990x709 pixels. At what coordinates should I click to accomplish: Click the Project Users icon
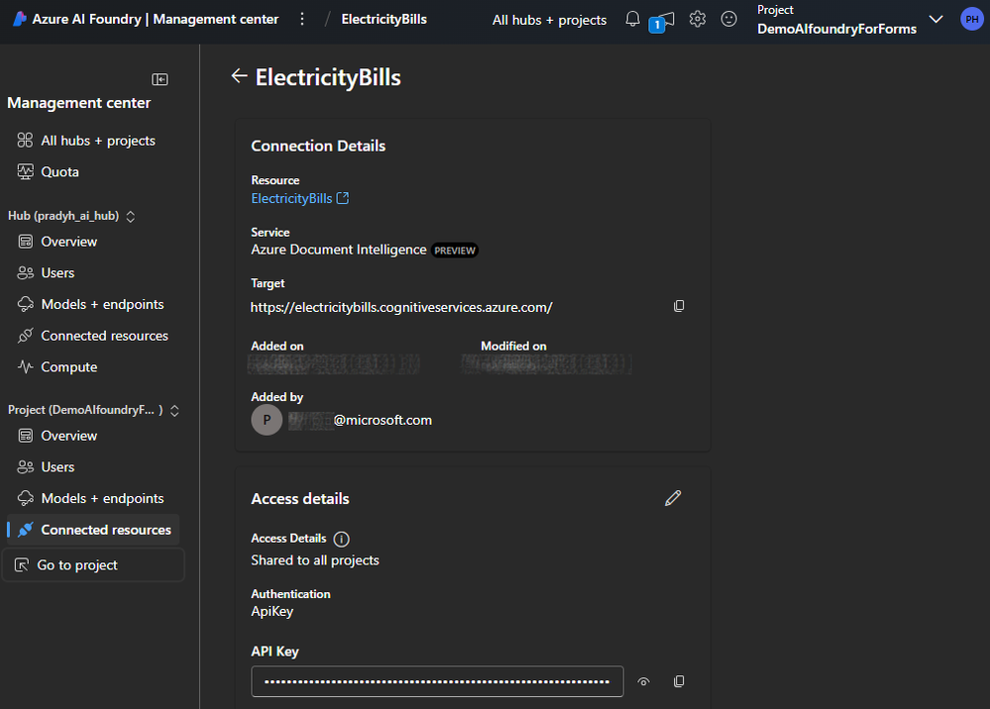[x=25, y=466]
